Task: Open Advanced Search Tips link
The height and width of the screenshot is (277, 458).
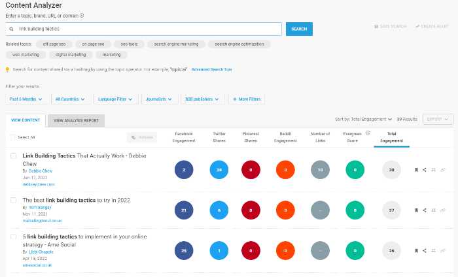Action: tap(211, 69)
